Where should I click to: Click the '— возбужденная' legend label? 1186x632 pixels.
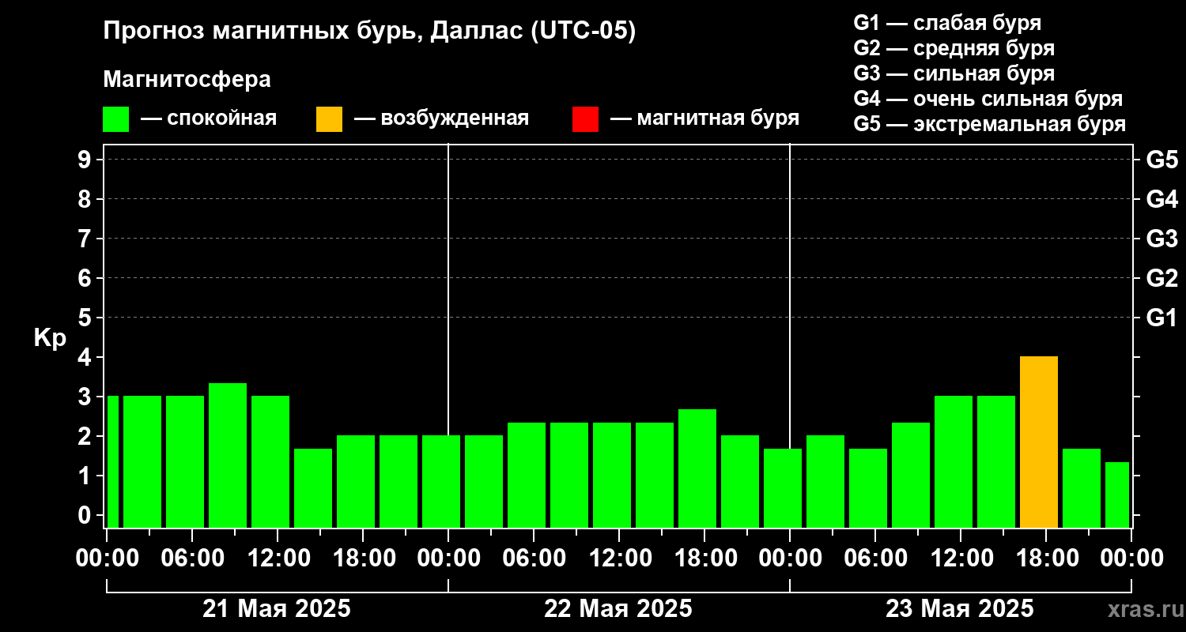441,119
